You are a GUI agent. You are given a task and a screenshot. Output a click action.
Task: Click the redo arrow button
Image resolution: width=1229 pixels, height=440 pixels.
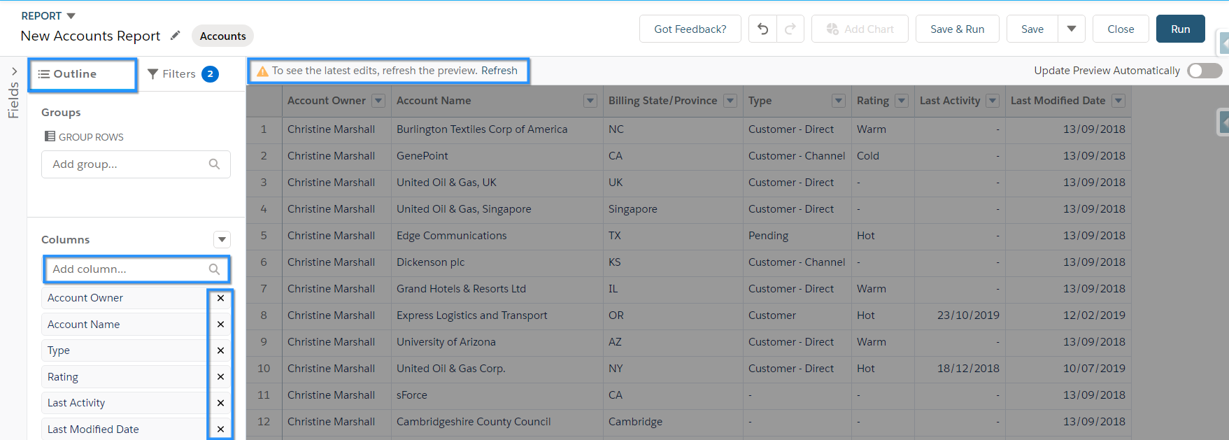pos(790,29)
